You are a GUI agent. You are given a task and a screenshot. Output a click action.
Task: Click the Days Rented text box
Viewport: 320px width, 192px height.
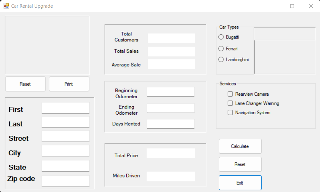(x=171, y=124)
